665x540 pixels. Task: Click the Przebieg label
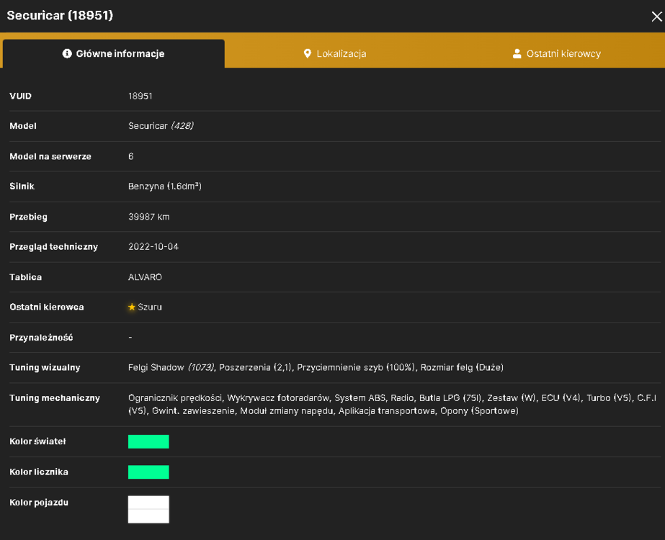click(x=28, y=217)
